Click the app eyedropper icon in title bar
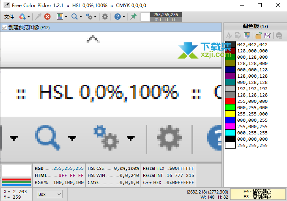The height and width of the screenshot is (201, 287). click(x=7, y=5)
